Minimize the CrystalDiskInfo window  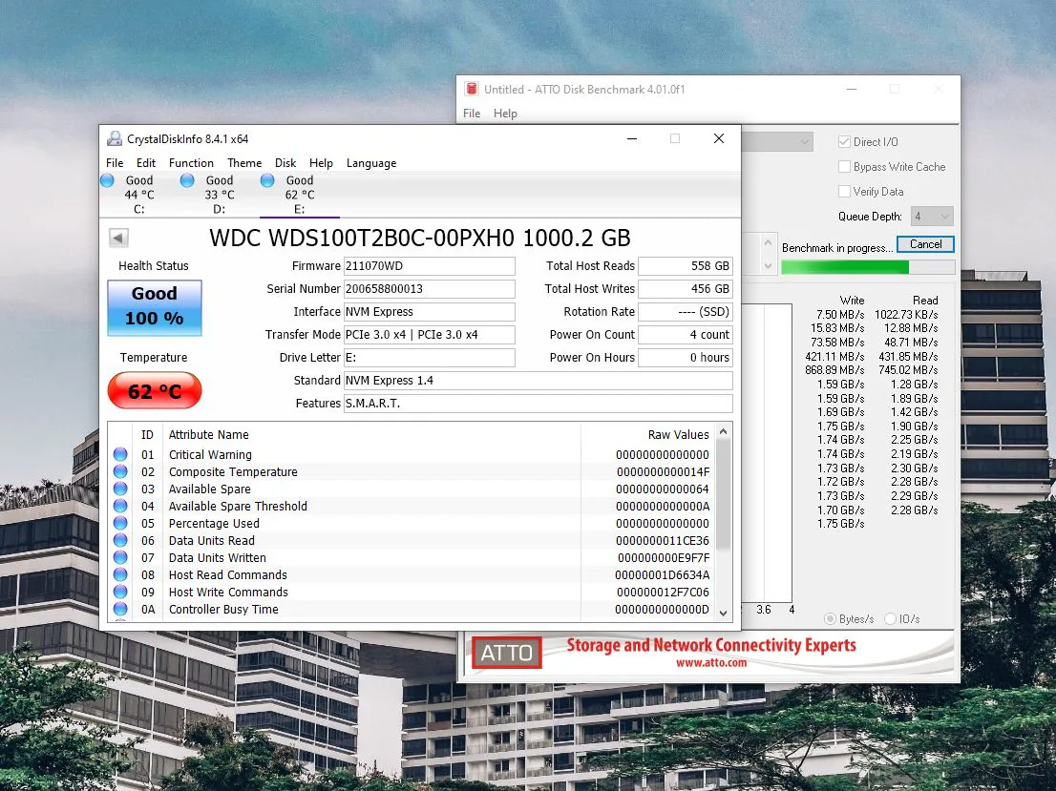632,138
